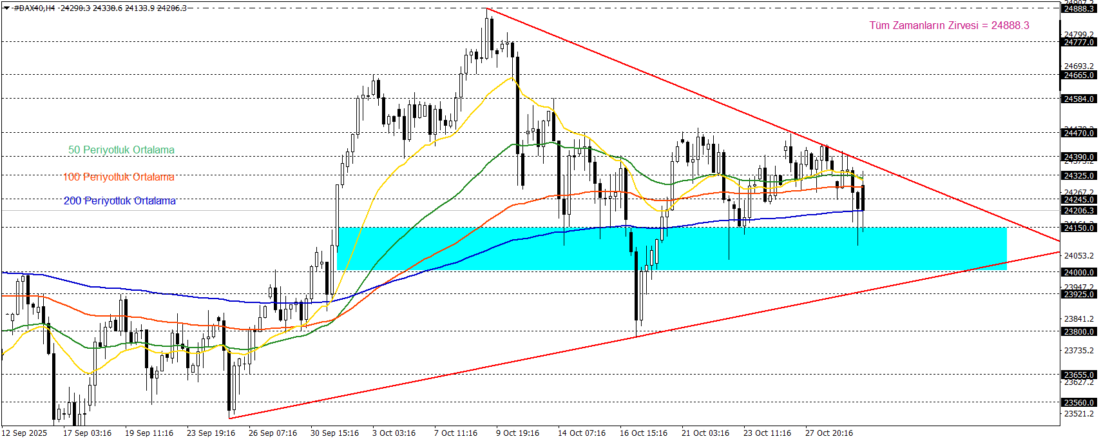
Task: Click the '16 Oct 15:16' time axis label
Action: [644, 433]
